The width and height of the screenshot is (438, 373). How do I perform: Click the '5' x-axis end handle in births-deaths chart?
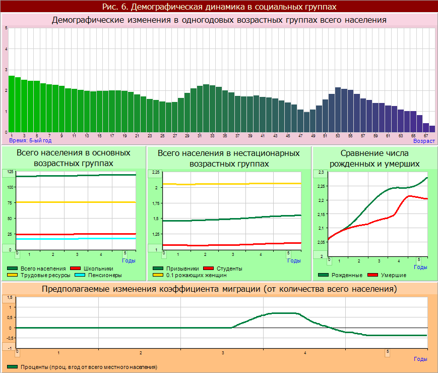click(419, 261)
